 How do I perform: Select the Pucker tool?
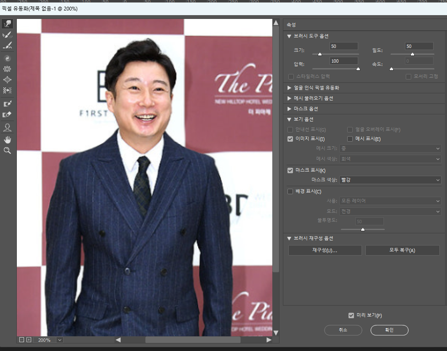[7, 69]
